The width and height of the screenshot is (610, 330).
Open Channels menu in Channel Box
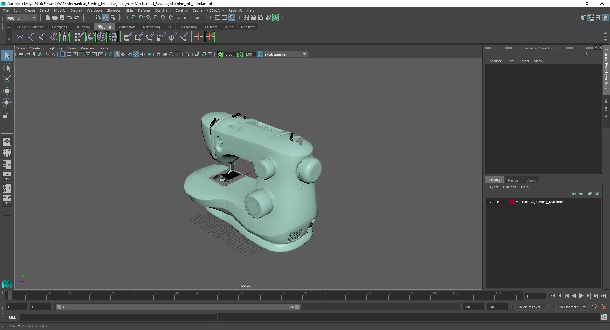point(495,61)
